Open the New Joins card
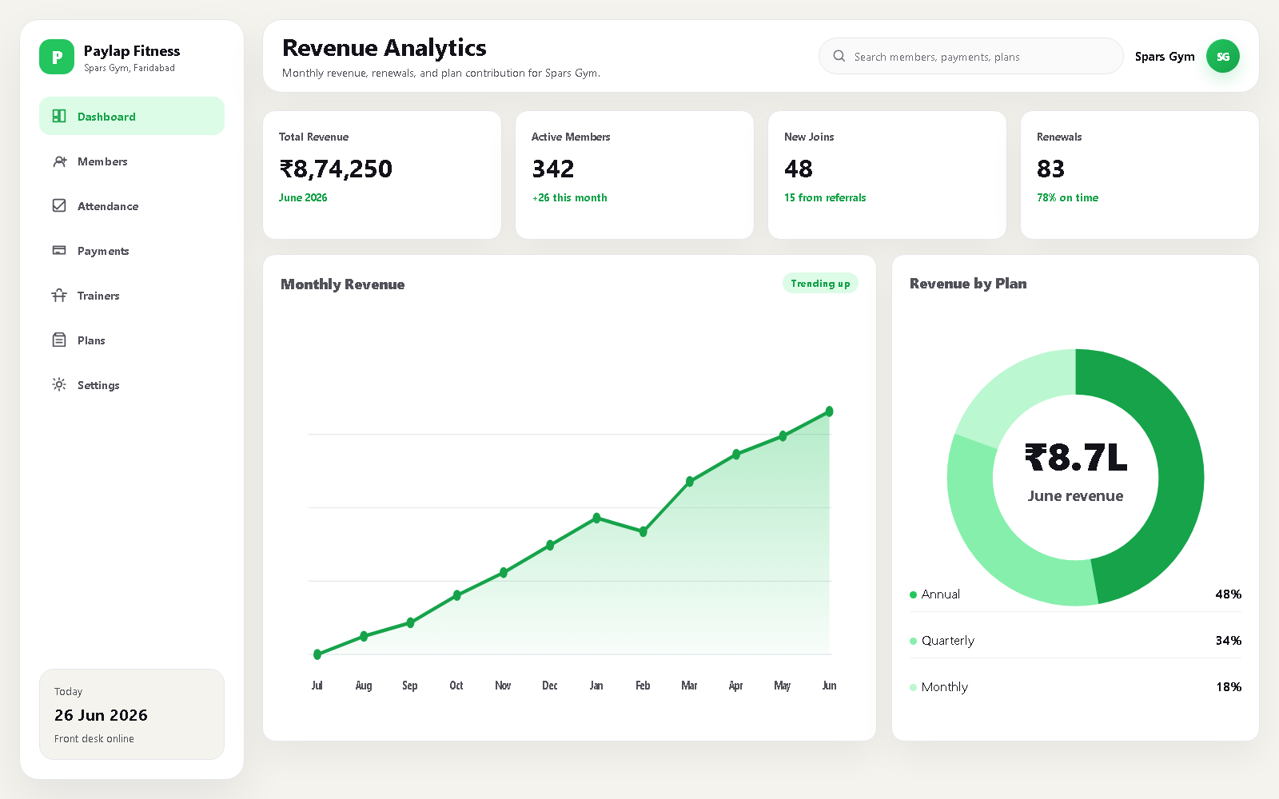Image resolution: width=1279 pixels, height=799 pixels. coord(887,175)
